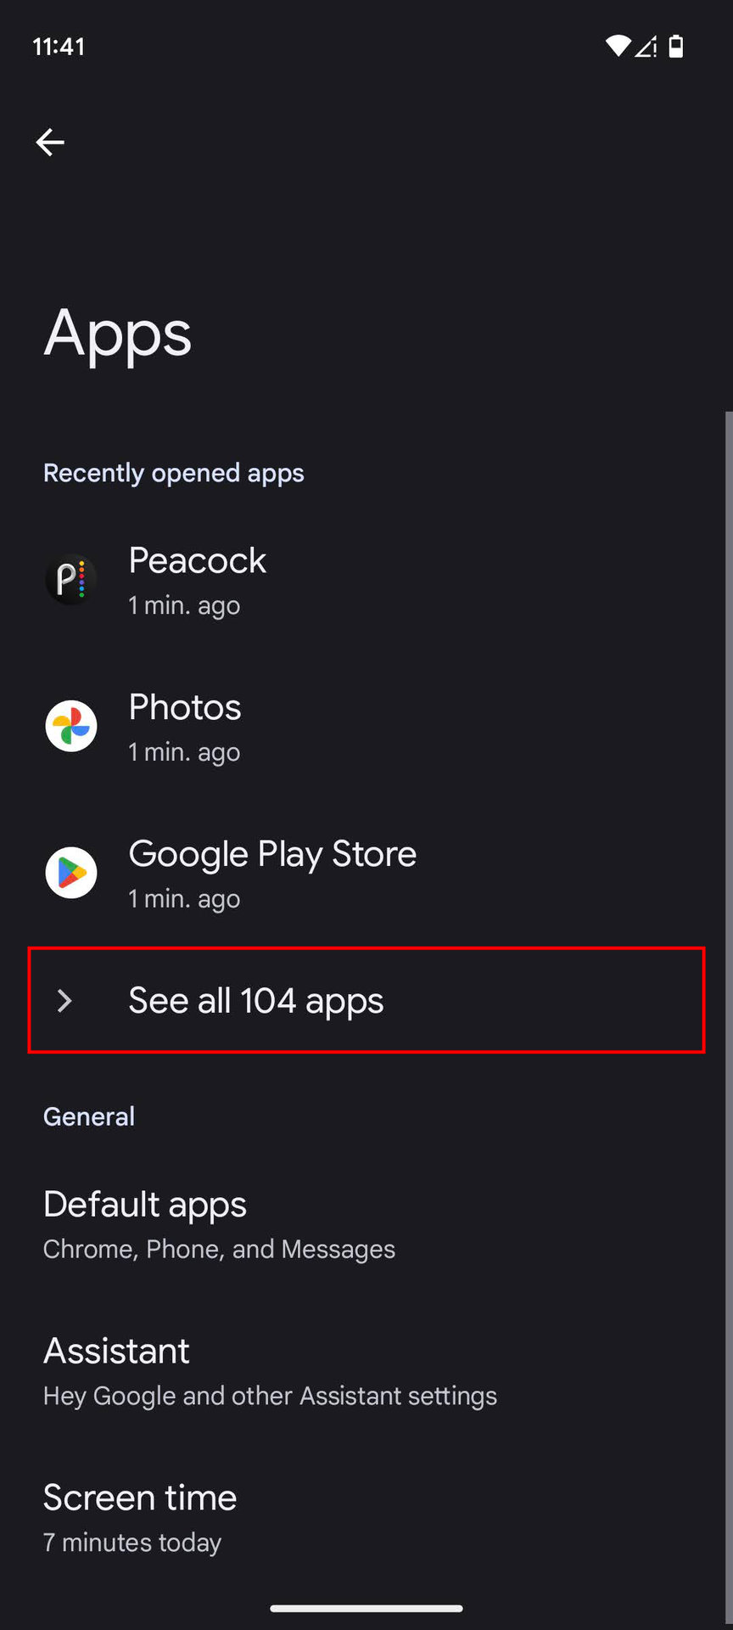This screenshot has height=1630, width=733.
Task: Open Peacock app info entry
Action: point(198,581)
